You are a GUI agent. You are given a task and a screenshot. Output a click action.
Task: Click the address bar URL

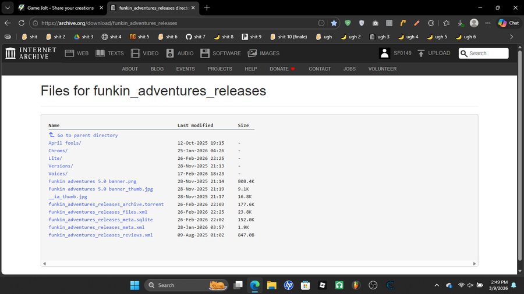point(109,23)
